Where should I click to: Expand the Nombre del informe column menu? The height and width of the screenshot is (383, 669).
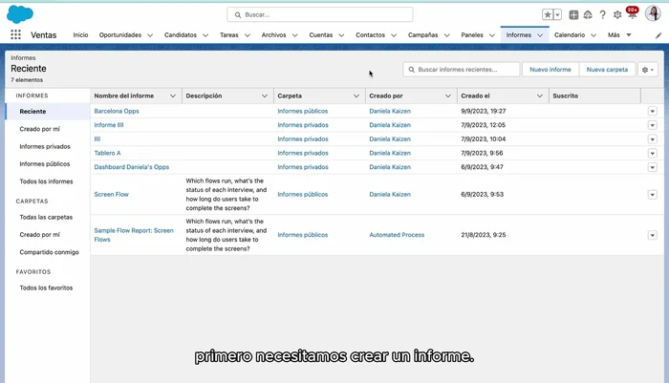point(173,96)
